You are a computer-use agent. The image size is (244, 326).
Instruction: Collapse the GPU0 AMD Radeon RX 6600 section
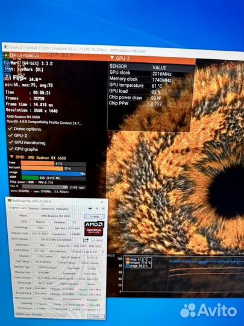point(11,157)
